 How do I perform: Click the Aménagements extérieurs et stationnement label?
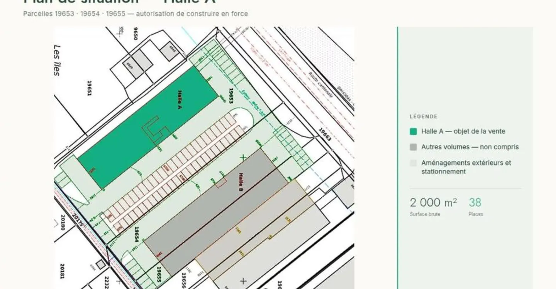click(466, 167)
